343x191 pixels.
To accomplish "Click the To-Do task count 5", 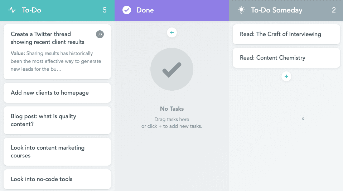I will (105, 10).
